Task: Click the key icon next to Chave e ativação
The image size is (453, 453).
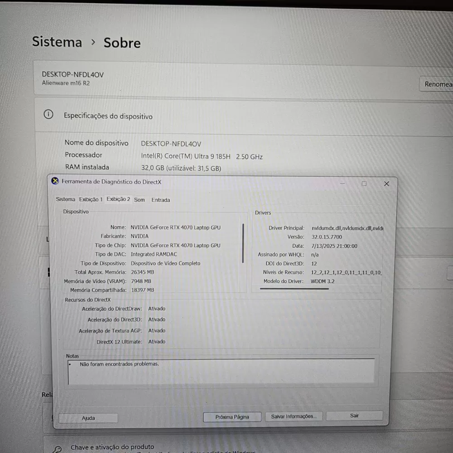Action: 57,449
